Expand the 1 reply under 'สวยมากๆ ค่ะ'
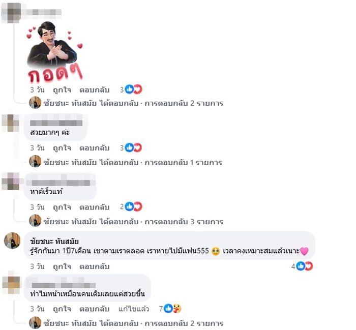The width and height of the screenshot is (356, 330). pos(133,163)
